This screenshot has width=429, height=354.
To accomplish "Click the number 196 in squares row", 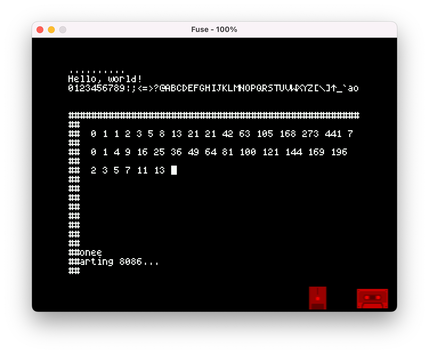I will pyautogui.click(x=339, y=152).
